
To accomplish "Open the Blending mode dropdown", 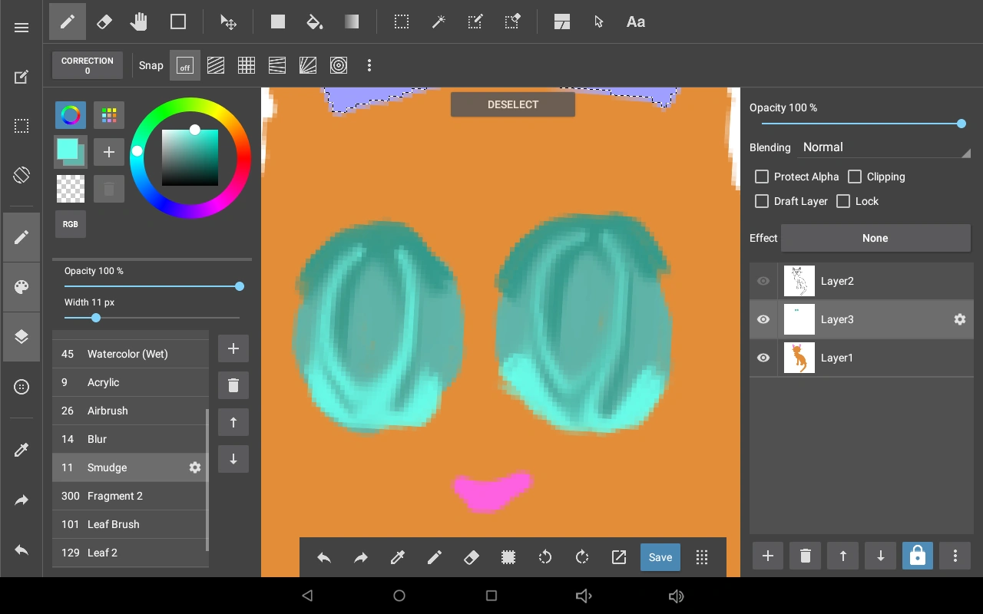I will pos(885,147).
